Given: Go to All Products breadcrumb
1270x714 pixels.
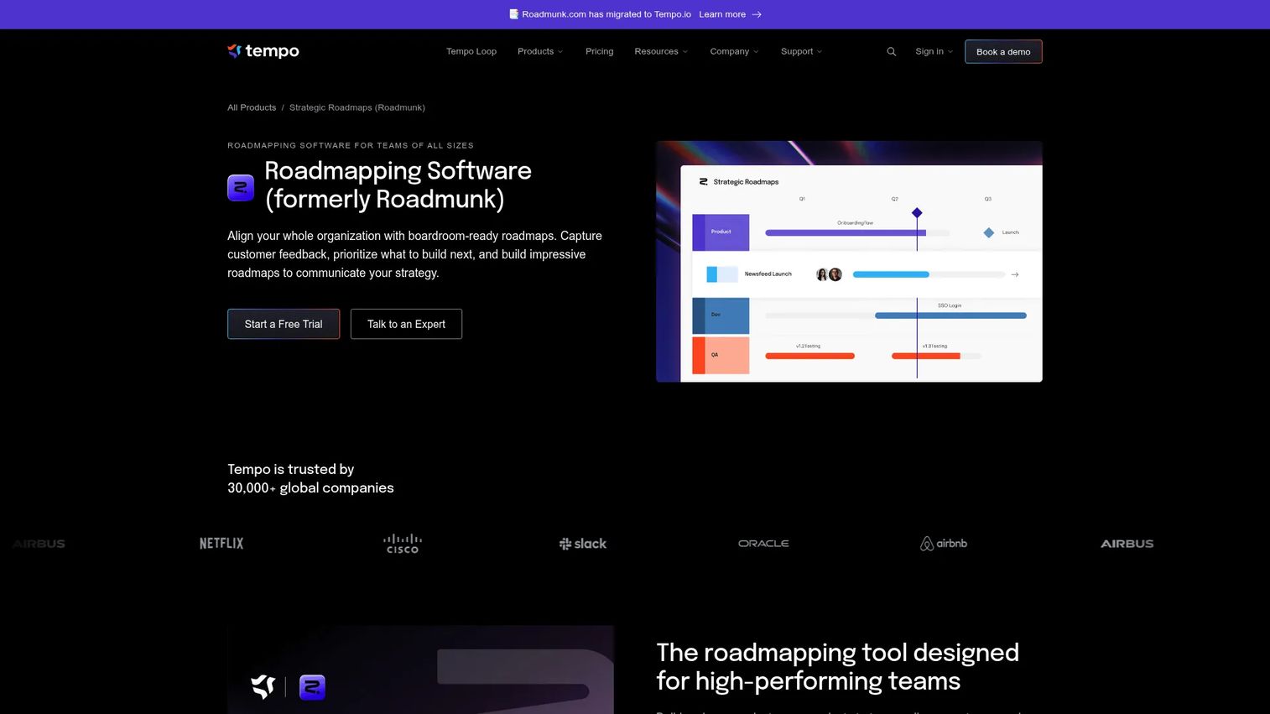Looking at the screenshot, I should (252, 107).
